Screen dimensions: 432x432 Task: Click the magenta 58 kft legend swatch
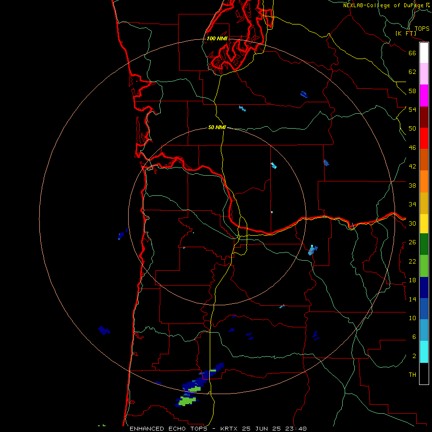pos(424,96)
